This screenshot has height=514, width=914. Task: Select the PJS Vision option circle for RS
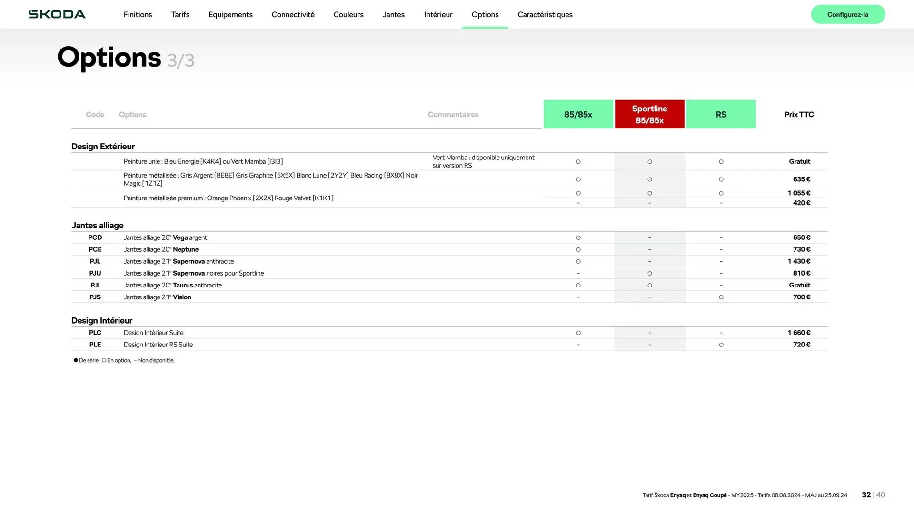pyautogui.click(x=721, y=297)
